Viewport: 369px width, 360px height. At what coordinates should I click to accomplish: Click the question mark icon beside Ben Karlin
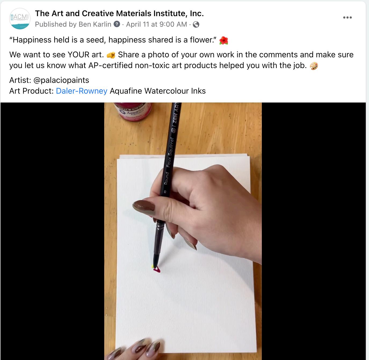click(x=117, y=24)
